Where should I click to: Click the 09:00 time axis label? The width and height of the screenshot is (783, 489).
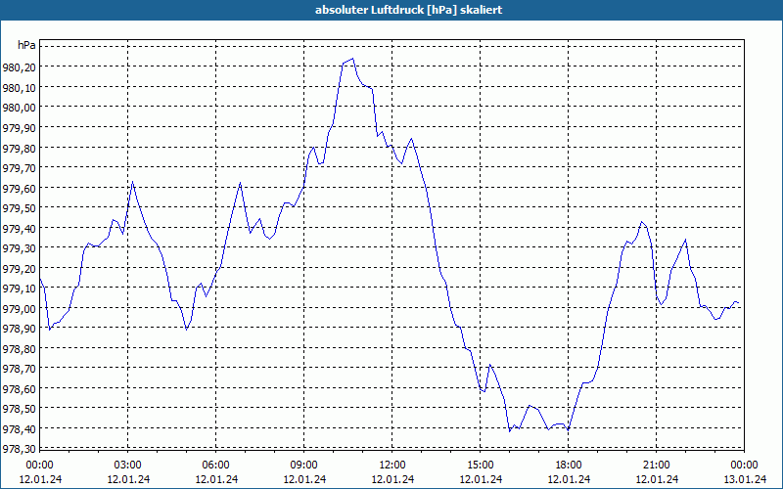304,466
